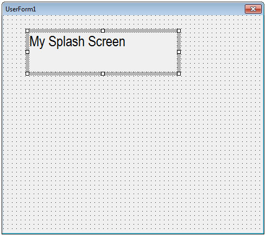This screenshot has height=236, width=266.
Task: Click the dotted form area left of label
Action: [x=14, y=52]
